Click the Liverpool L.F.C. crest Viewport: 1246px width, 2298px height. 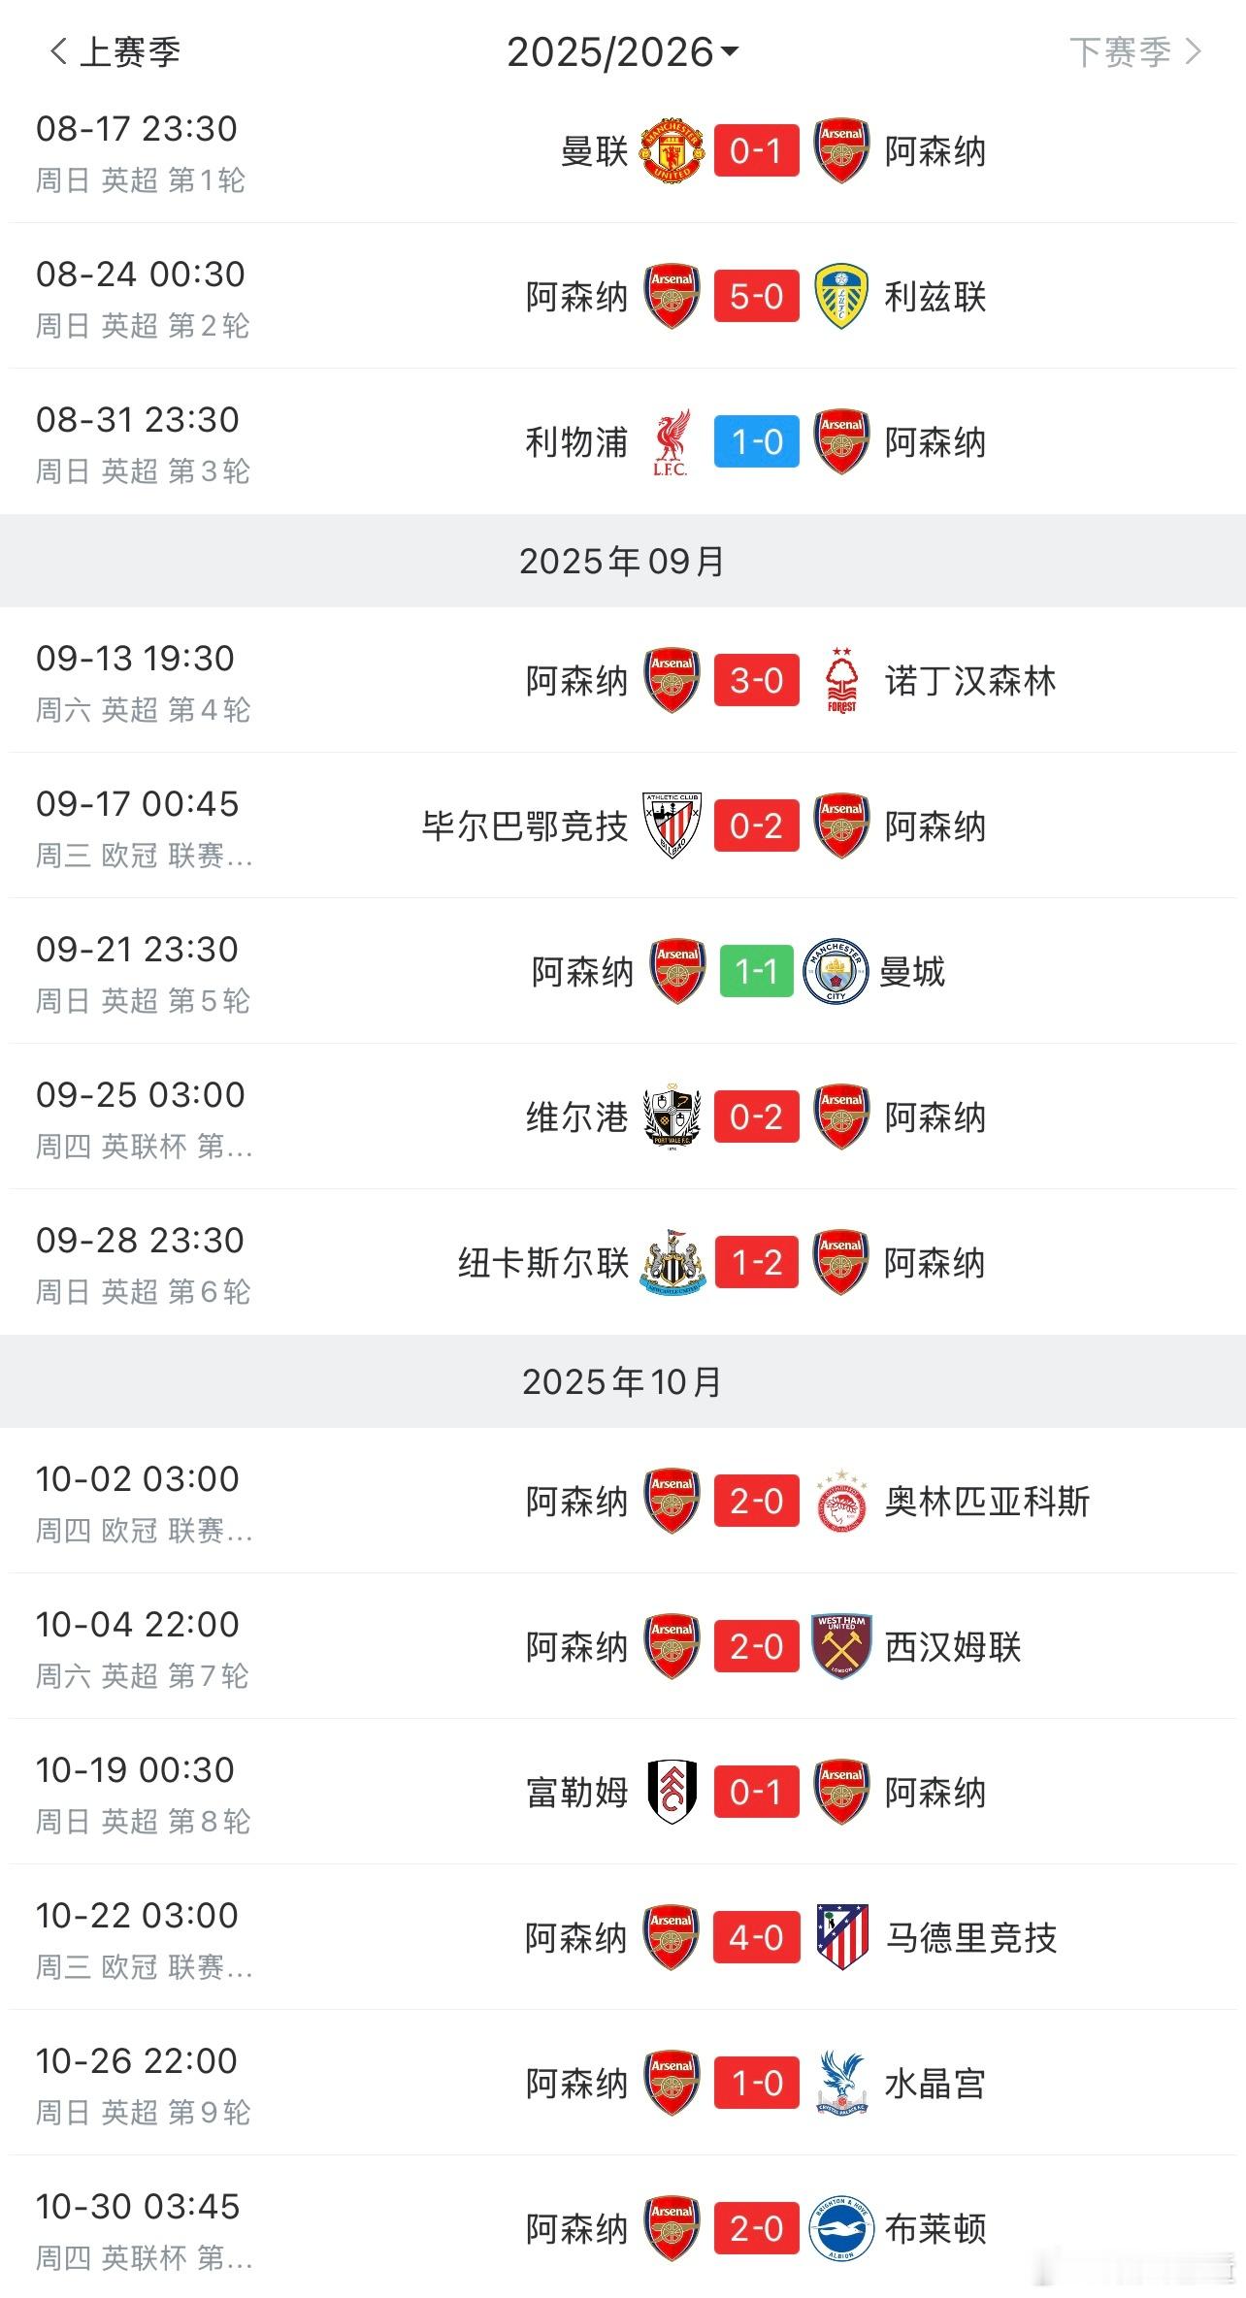coord(672,442)
